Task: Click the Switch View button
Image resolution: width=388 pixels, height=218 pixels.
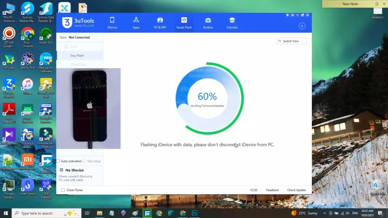Action: 291,41
